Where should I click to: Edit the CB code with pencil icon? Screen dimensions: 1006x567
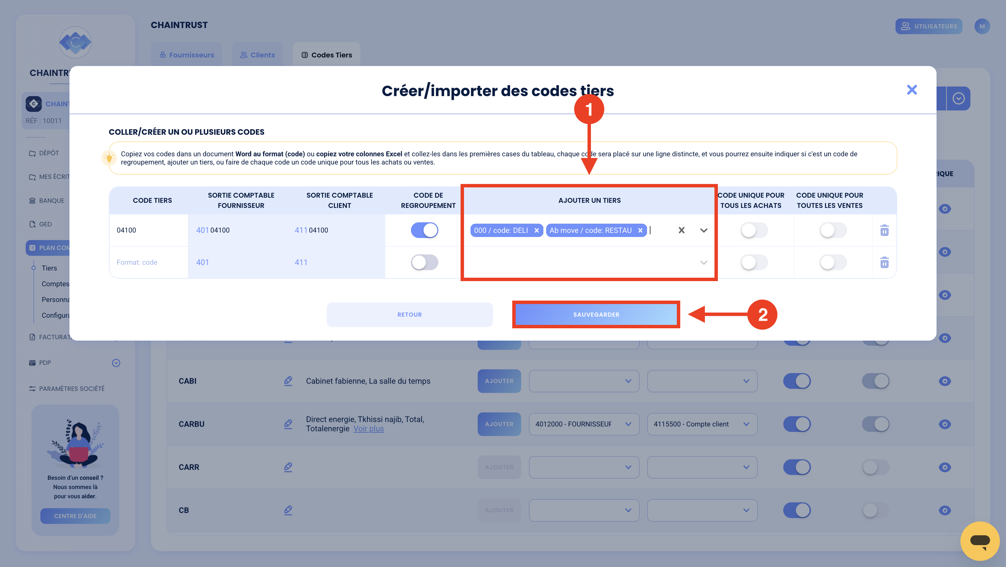point(288,510)
